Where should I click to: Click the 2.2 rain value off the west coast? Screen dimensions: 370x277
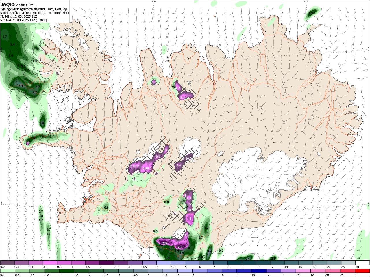[38, 87]
